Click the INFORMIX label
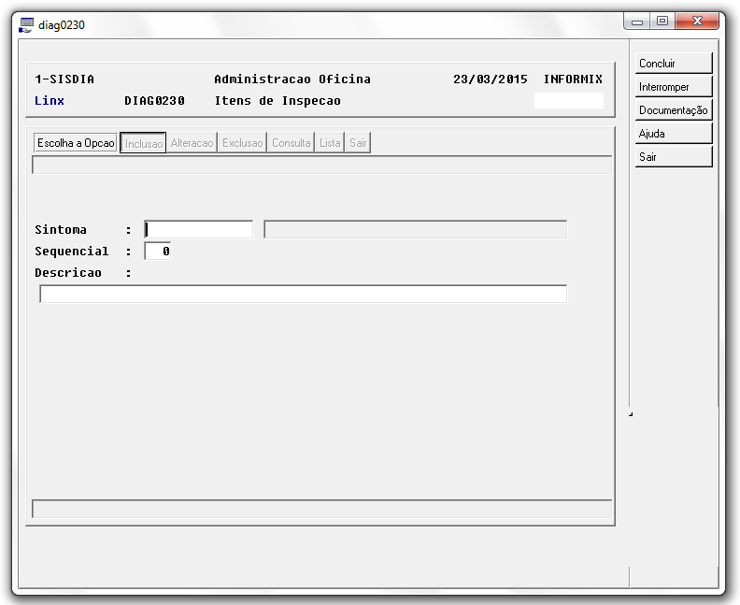Image resolution: width=740 pixels, height=605 pixels. (x=573, y=79)
